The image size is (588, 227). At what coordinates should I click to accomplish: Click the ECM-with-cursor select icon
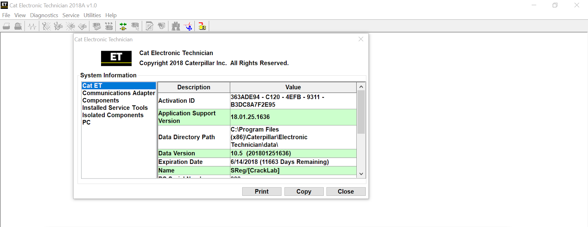click(x=135, y=26)
